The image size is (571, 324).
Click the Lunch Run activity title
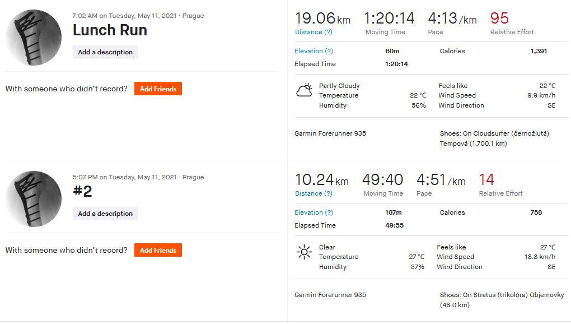110,30
